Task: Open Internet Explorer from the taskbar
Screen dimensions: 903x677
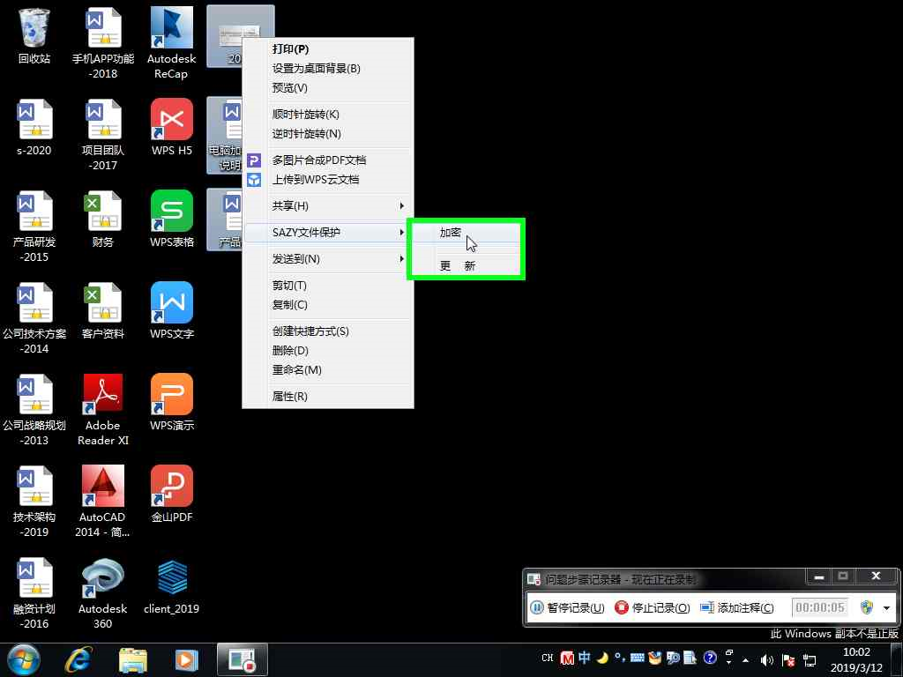Action: (x=78, y=659)
